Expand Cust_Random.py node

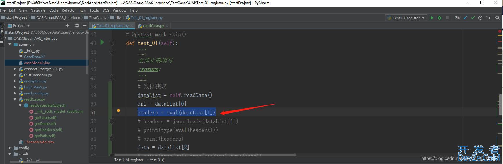(x=15, y=75)
